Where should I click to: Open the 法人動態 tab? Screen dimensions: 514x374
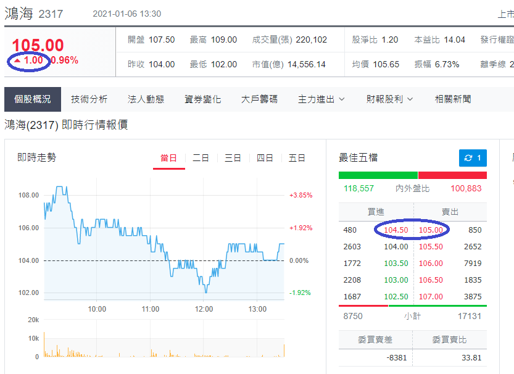click(146, 99)
